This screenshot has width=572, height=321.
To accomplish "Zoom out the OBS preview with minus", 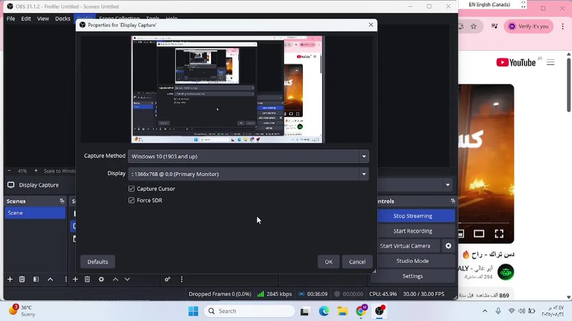I will (x=9, y=171).
